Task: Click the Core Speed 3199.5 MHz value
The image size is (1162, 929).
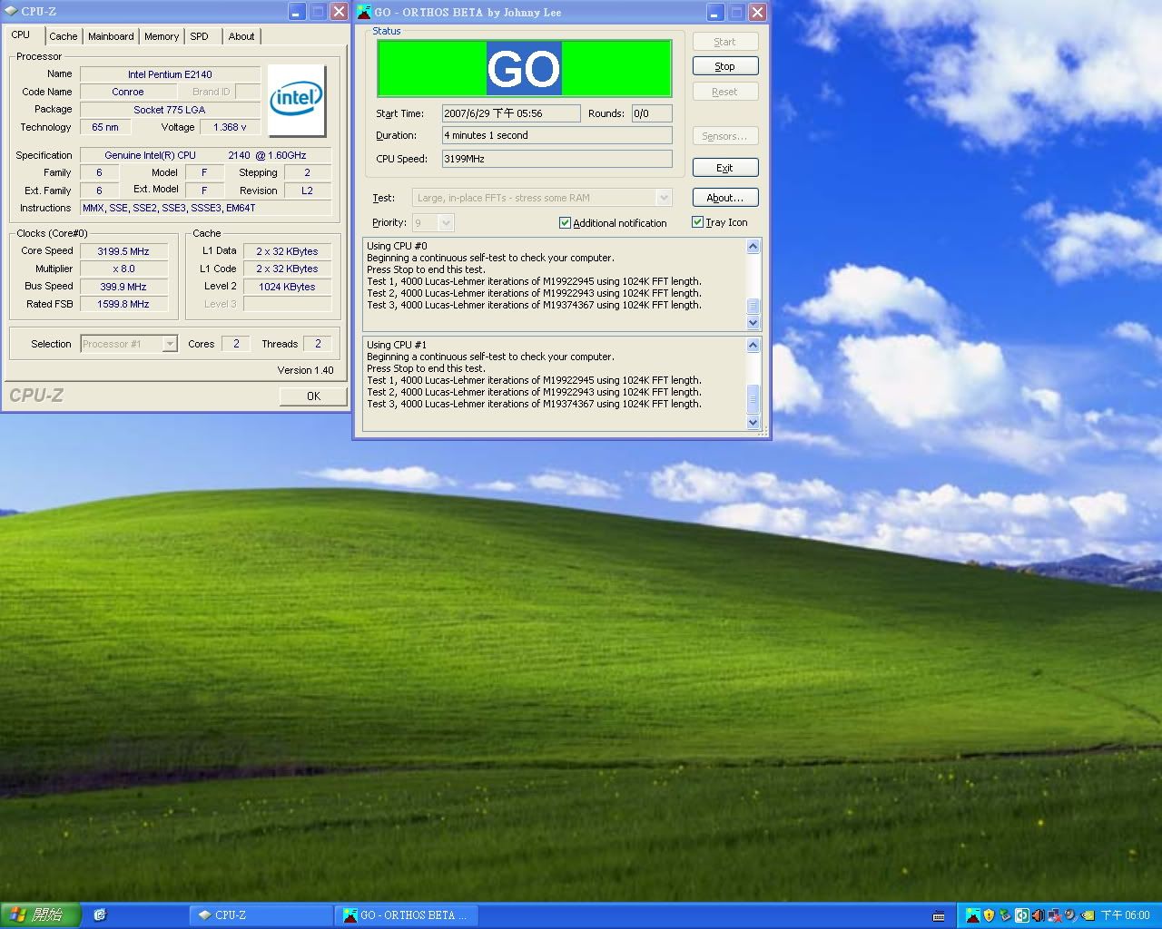Action: pos(123,251)
